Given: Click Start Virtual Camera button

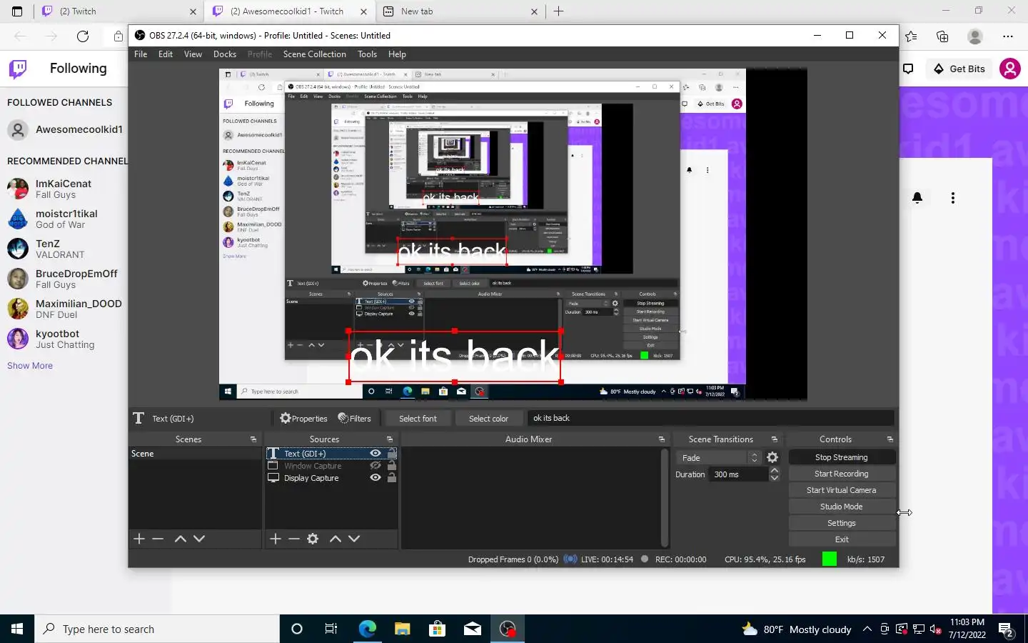Looking at the screenshot, I should pyautogui.click(x=842, y=490).
